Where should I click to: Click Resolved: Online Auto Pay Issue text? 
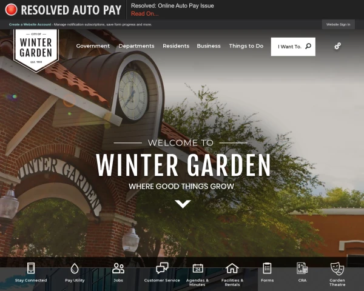coord(172,5)
